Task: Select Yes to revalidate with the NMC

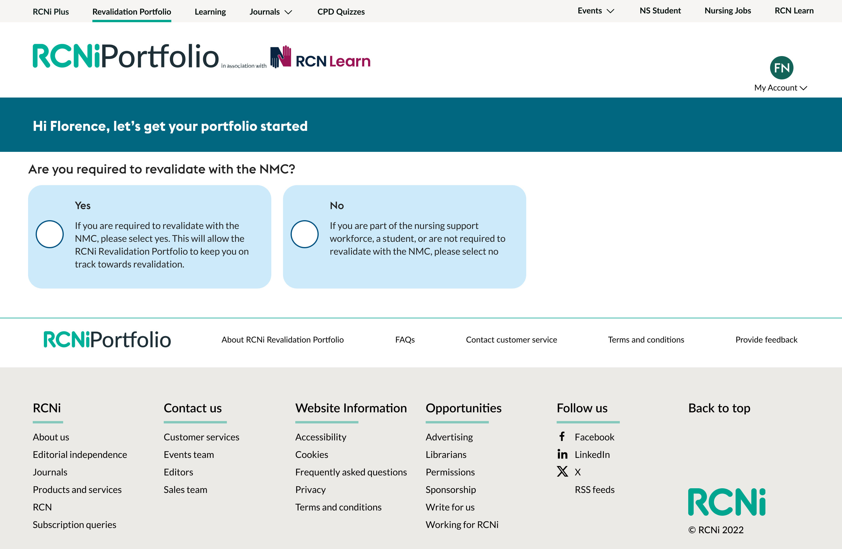Action: (49, 234)
